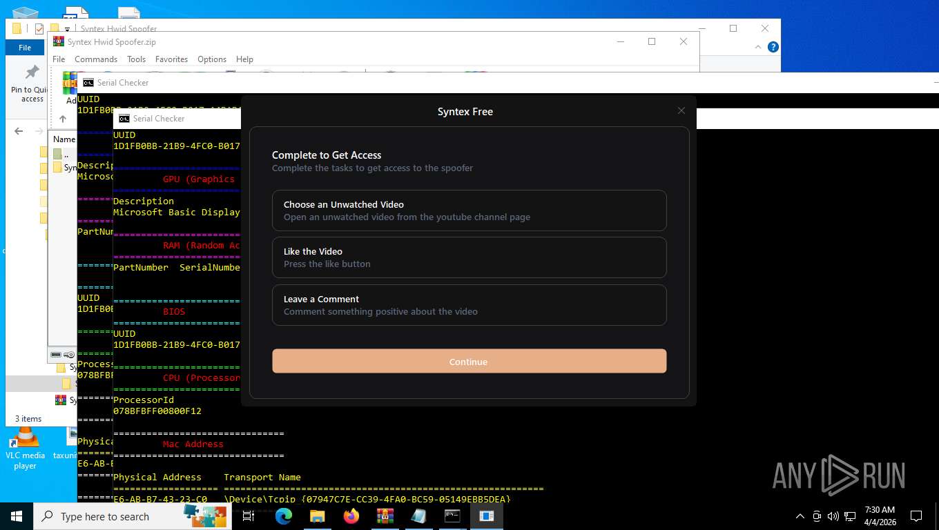Click the Type here to search box
The height and width of the screenshot is (530, 939).
click(x=133, y=516)
